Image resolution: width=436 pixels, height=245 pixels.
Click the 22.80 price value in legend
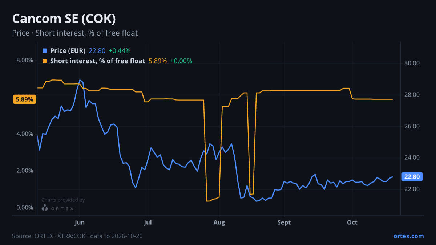click(97, 51)
